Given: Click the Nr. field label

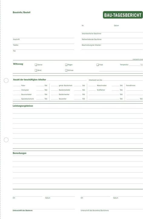Looking at the screenshot, I should (x=83, y=26).
